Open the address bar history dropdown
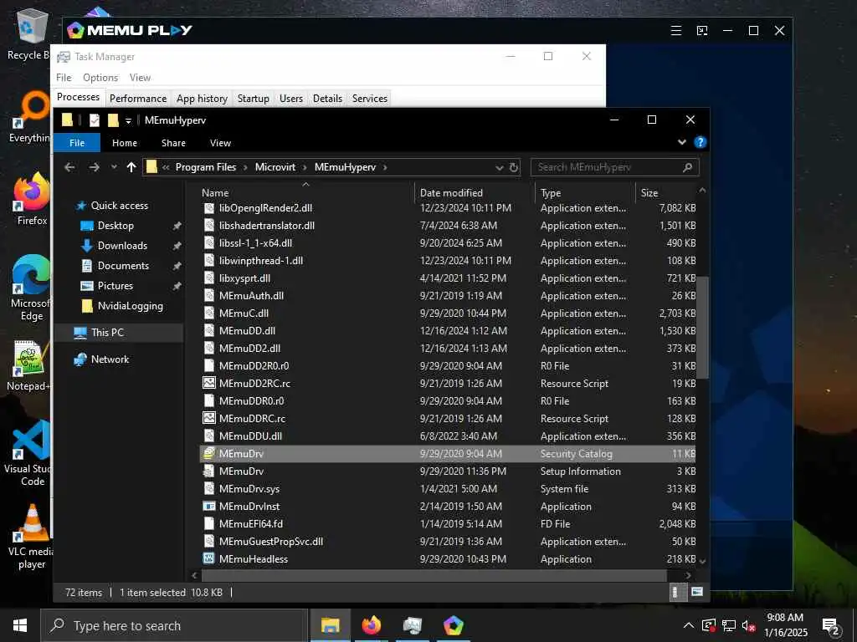Viewport: 857px width, 642px height. 499,167
